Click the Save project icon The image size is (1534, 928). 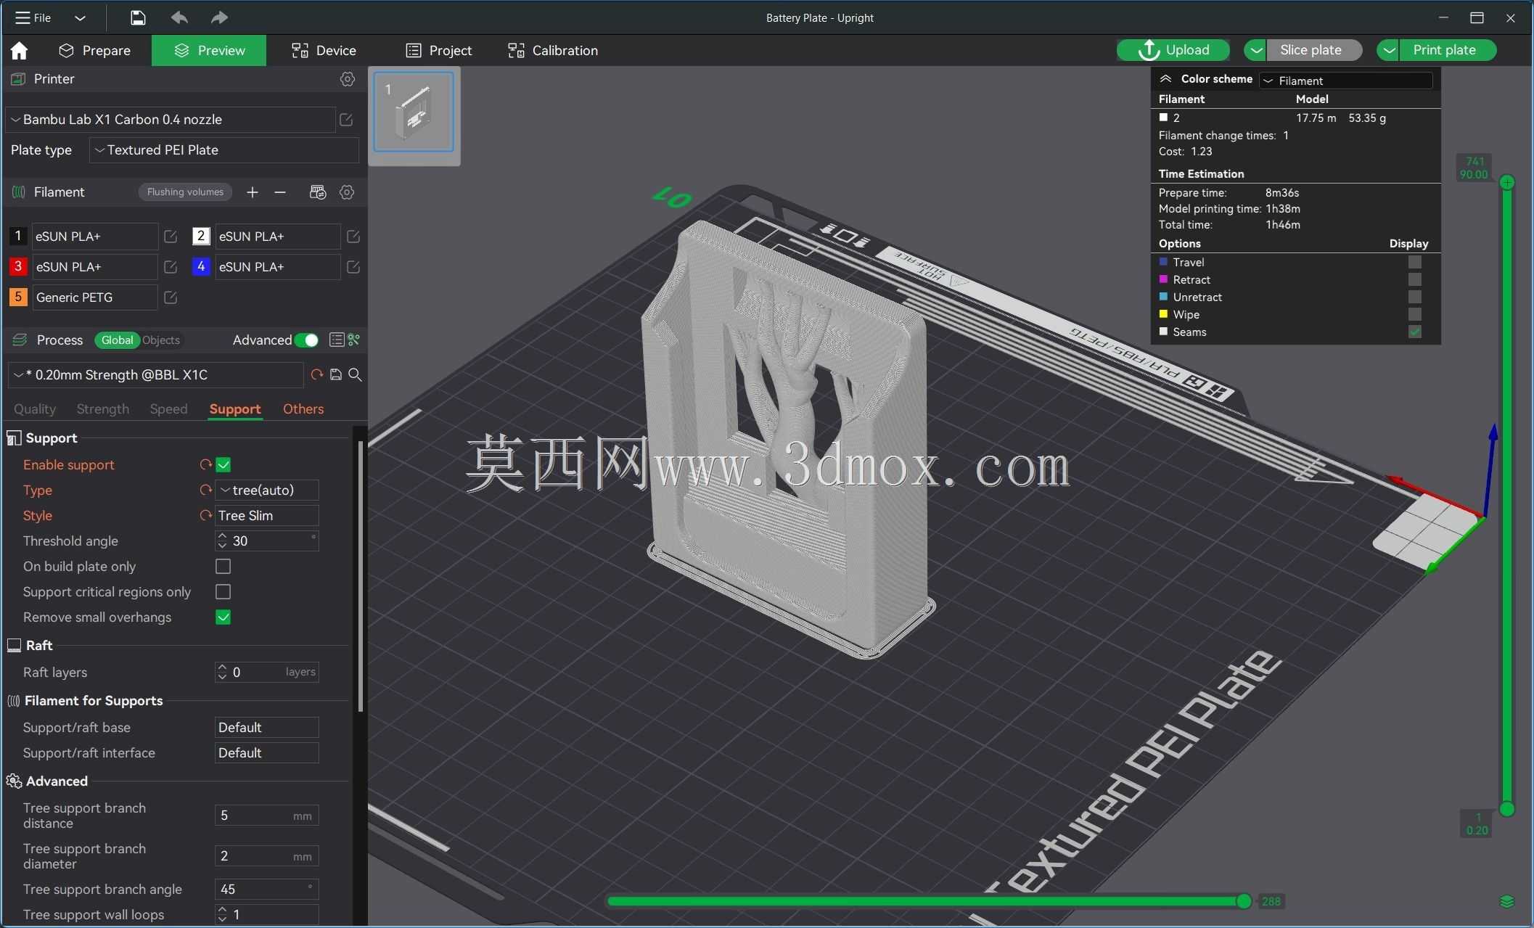pos(138,17)
